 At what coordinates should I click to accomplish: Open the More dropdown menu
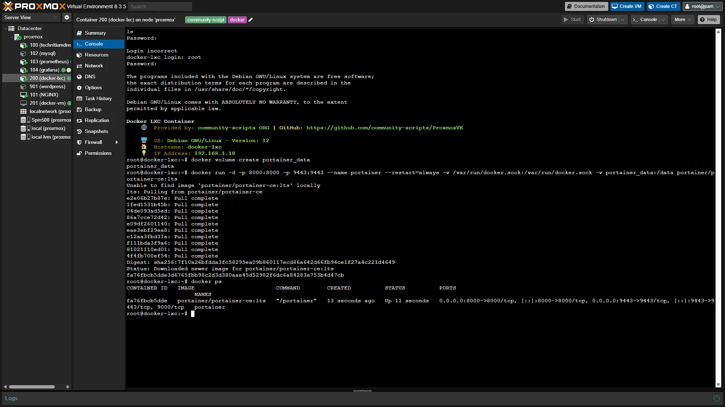683,20
